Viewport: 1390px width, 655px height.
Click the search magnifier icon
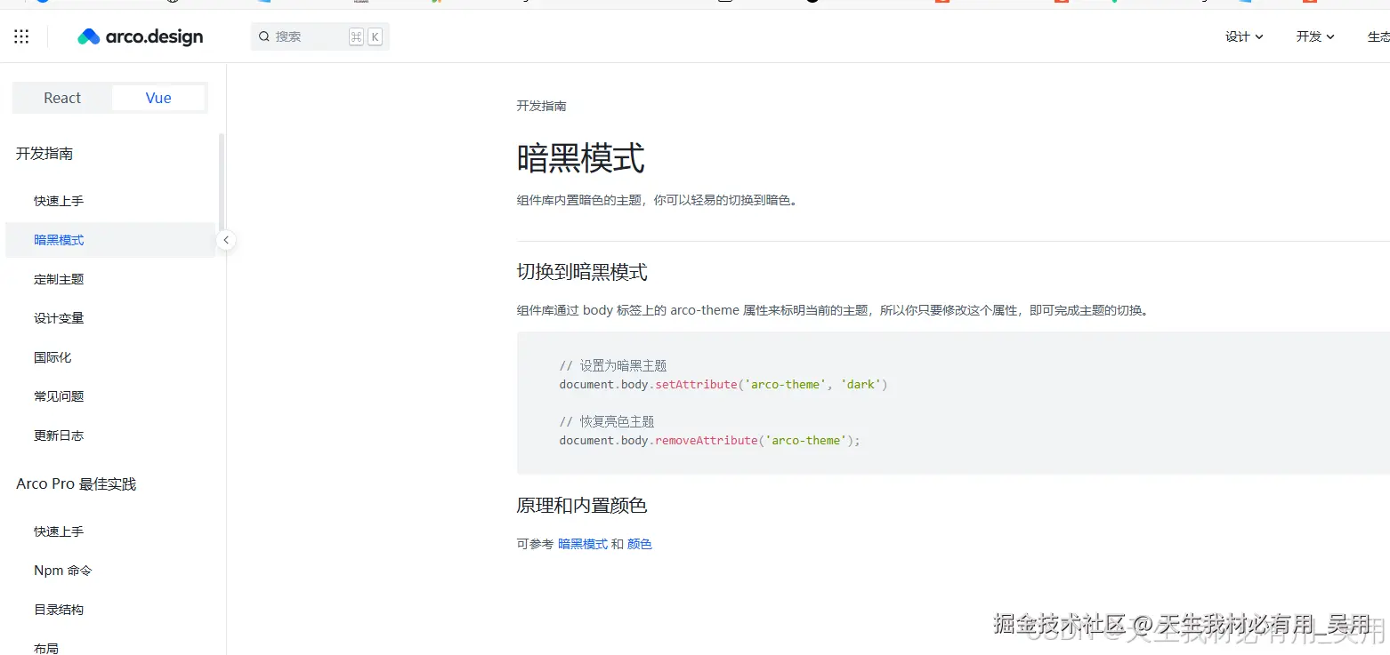click(263, 36)
